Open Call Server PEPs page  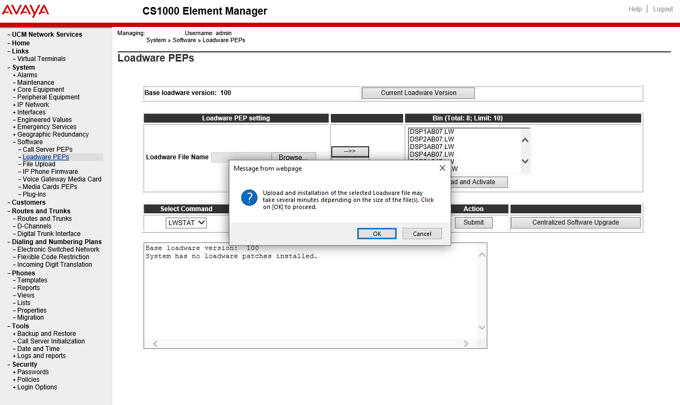47,150
